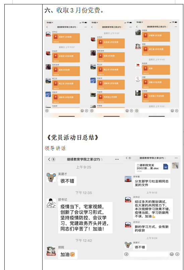
Task: Open more menu above the doc file message
Action: pos(176,158)
